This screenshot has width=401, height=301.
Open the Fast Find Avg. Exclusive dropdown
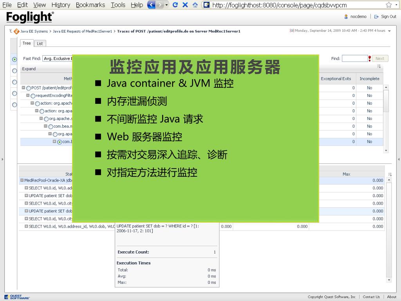click(x=58, y=59)
